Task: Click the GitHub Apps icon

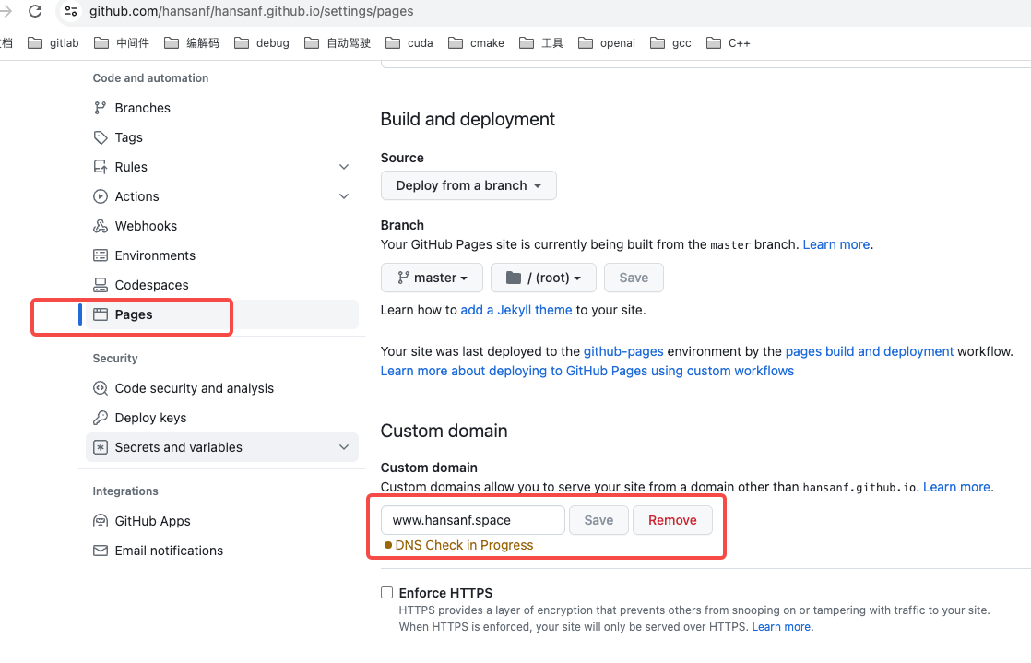Action: coord(100,521)
